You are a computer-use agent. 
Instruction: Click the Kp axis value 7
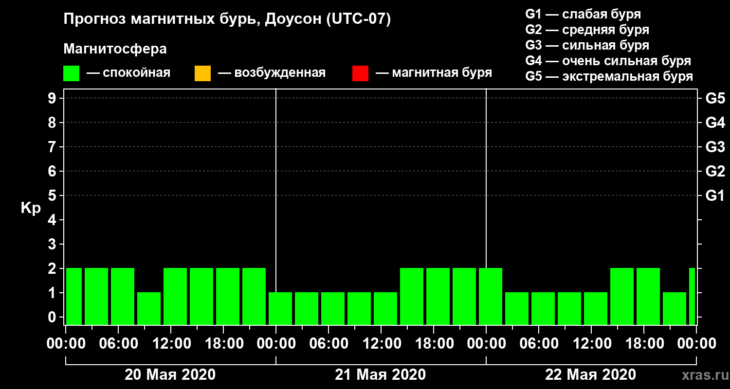click(53, 147)
